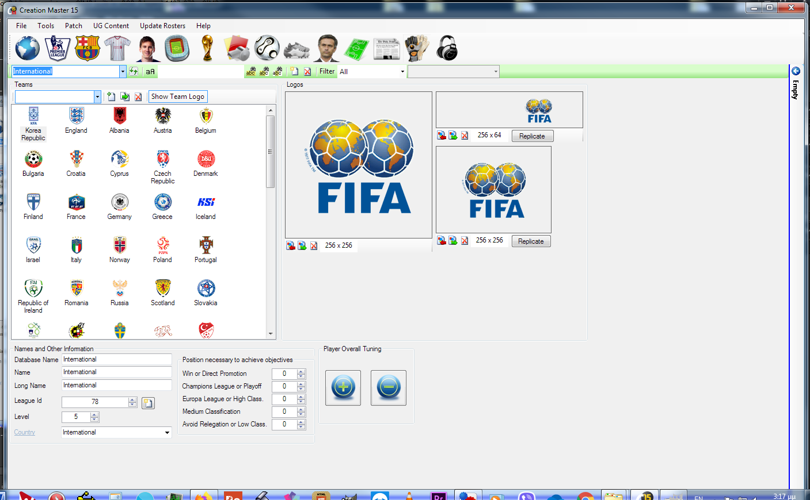Select the Portugal team in list

click(x=206, y=251)
